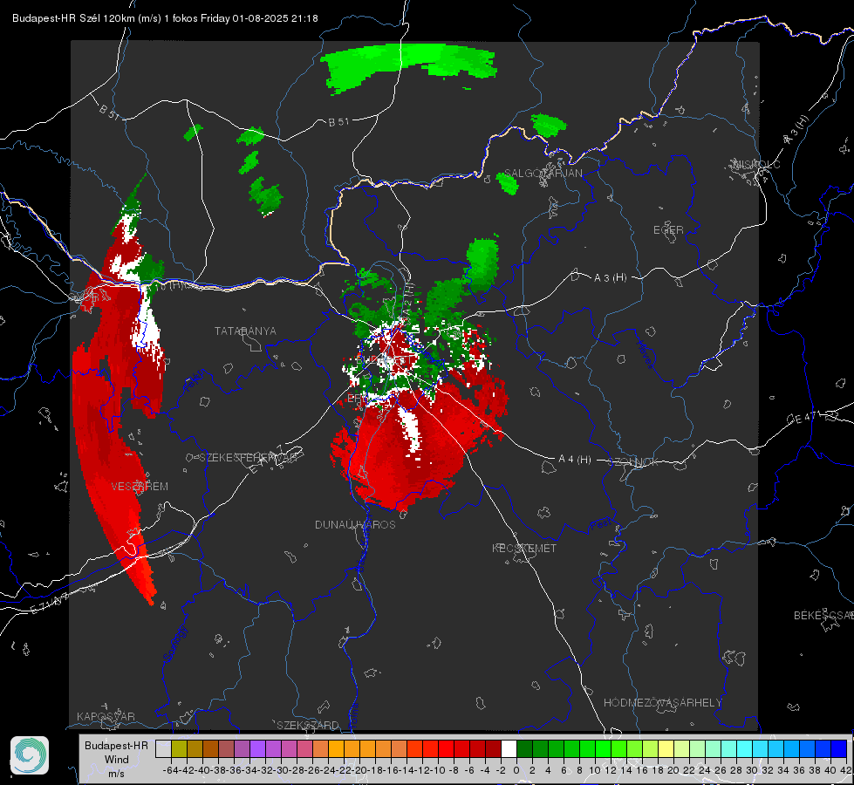Click the EGER city label
854x785 pixels.
point(668,230)
